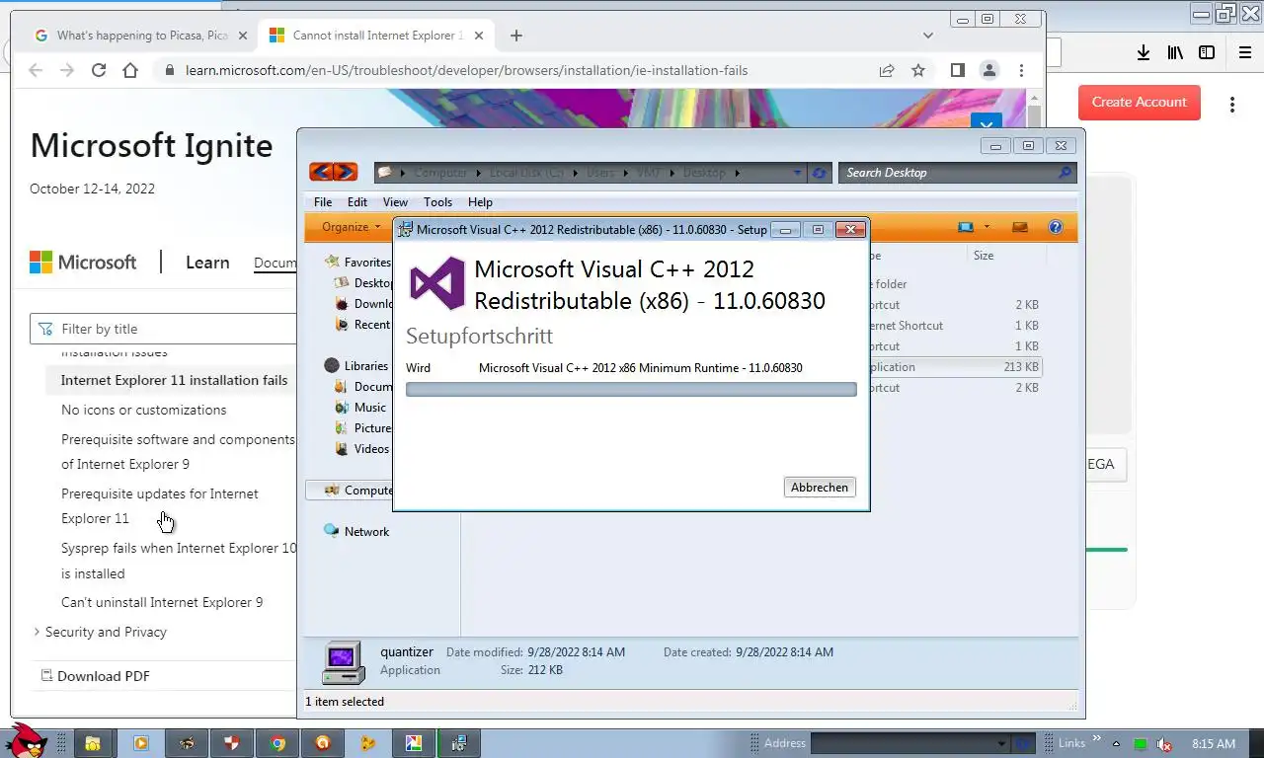Refresh the Explorer address bar
The image size is (1264, 758).
click(819, 173)
